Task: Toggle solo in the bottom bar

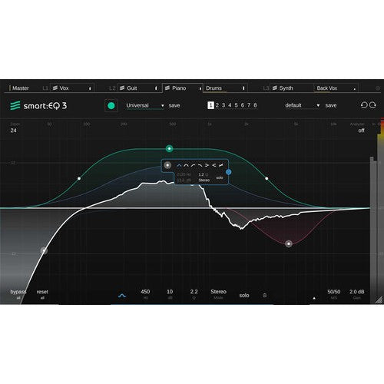Action: [x=244, y=296]
